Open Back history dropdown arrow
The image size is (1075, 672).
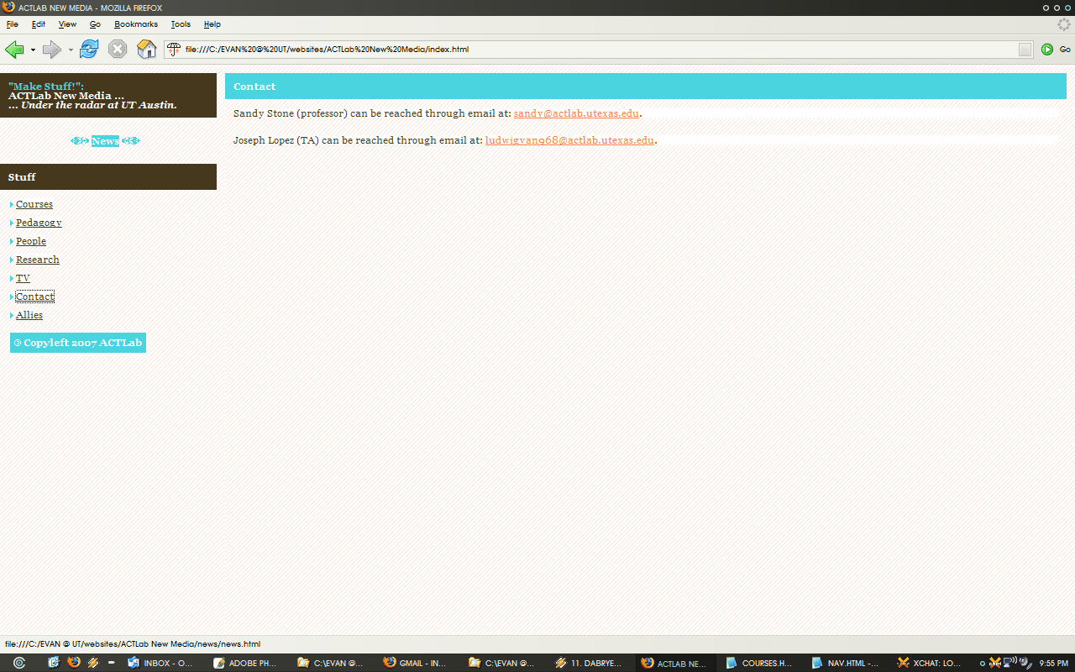33,50
